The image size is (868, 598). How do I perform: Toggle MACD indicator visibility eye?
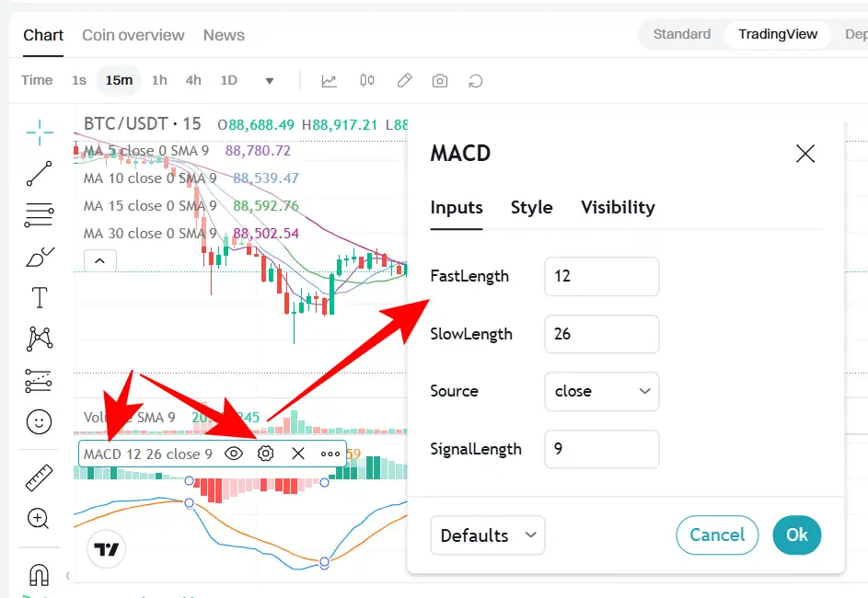click(234, 454)
